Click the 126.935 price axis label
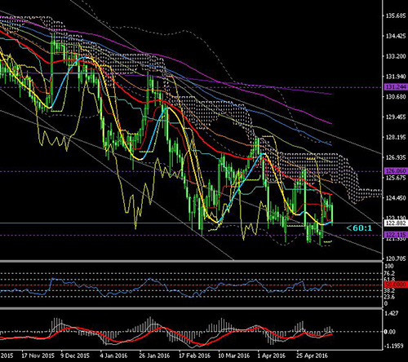The image size is (408, 362). click(x=396, y=157)
